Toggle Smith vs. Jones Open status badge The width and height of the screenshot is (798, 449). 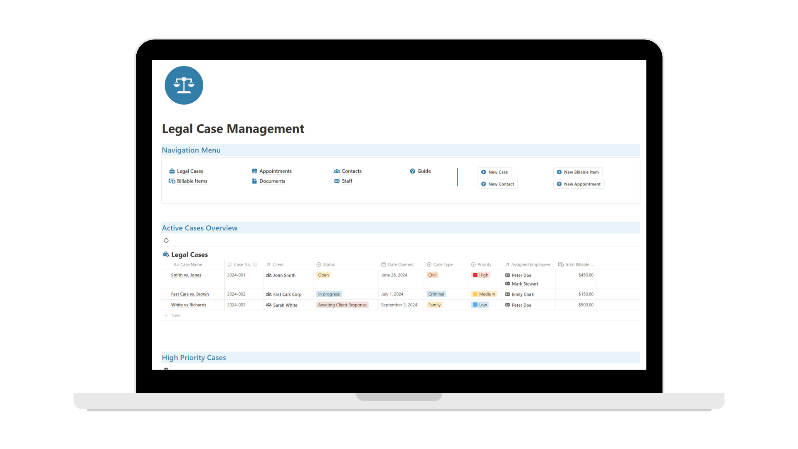click(323, 274)
